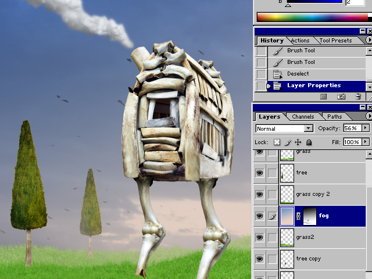Viewport: 372px width, 279px height.
Task: Click the fog layer mask thumbnail
Action: (309, 216)
